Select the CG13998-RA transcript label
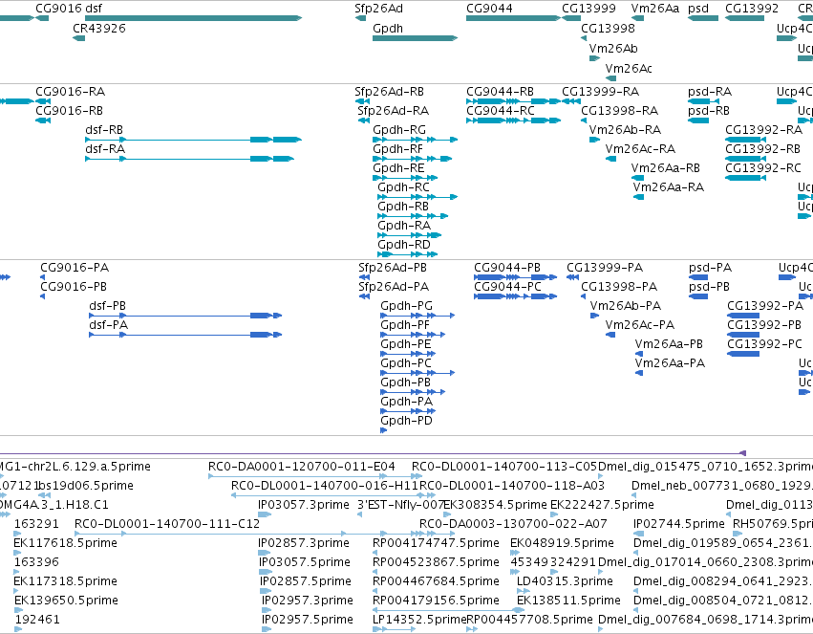Screen dimensions: 813x634 (x=620, y=111)
